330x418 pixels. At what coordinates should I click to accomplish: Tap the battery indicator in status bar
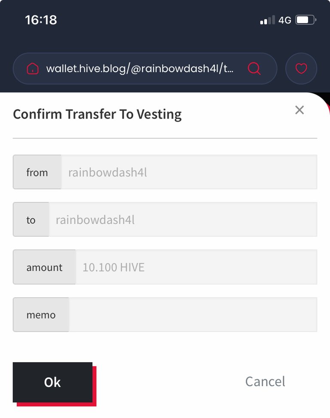(x=306, y=20)
